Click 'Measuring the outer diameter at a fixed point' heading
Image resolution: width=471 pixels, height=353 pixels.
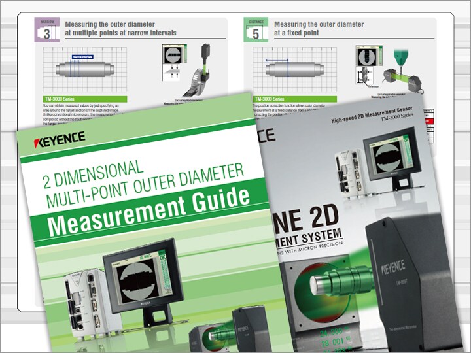point(319,29)
